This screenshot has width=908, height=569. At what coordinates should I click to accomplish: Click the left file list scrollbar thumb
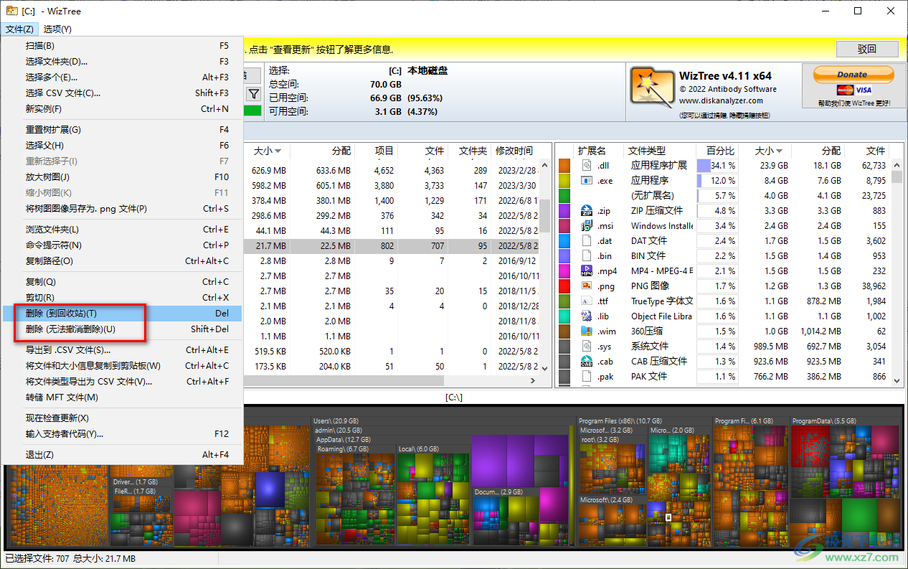(x=544, y=215)
